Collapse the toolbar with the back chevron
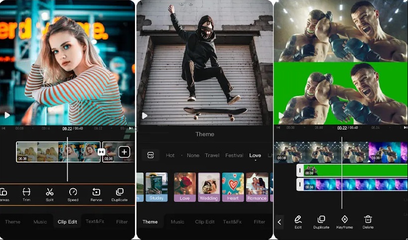408x240 pixels. [279, 222]
